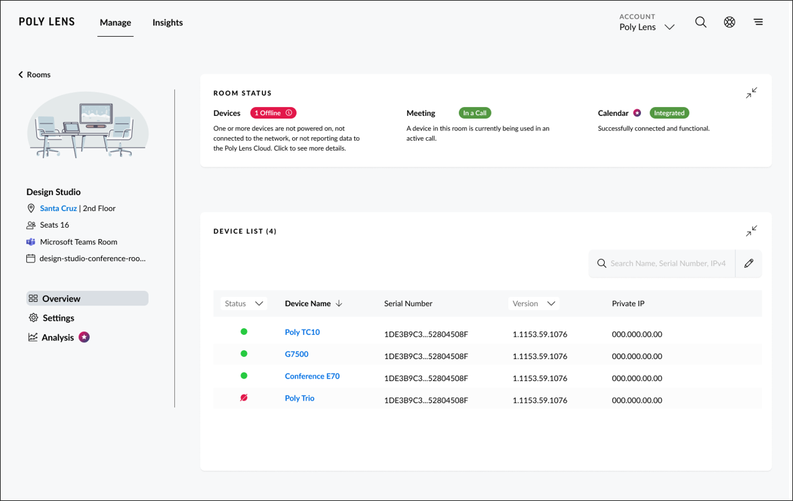The image size is (793, 501).
Task: Open the Poly TC10 device page
Action: [x=302, y=332]
